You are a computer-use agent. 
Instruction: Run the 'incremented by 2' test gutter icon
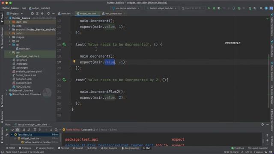click(64, 80)
